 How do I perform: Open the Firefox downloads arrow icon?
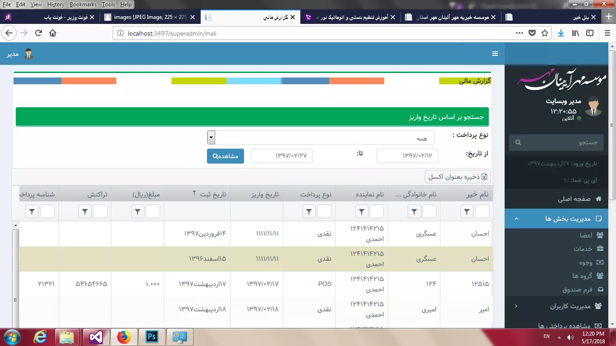tap(561, 33)
